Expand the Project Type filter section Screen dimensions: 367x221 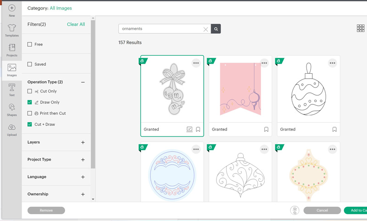(x=83, y=160)
